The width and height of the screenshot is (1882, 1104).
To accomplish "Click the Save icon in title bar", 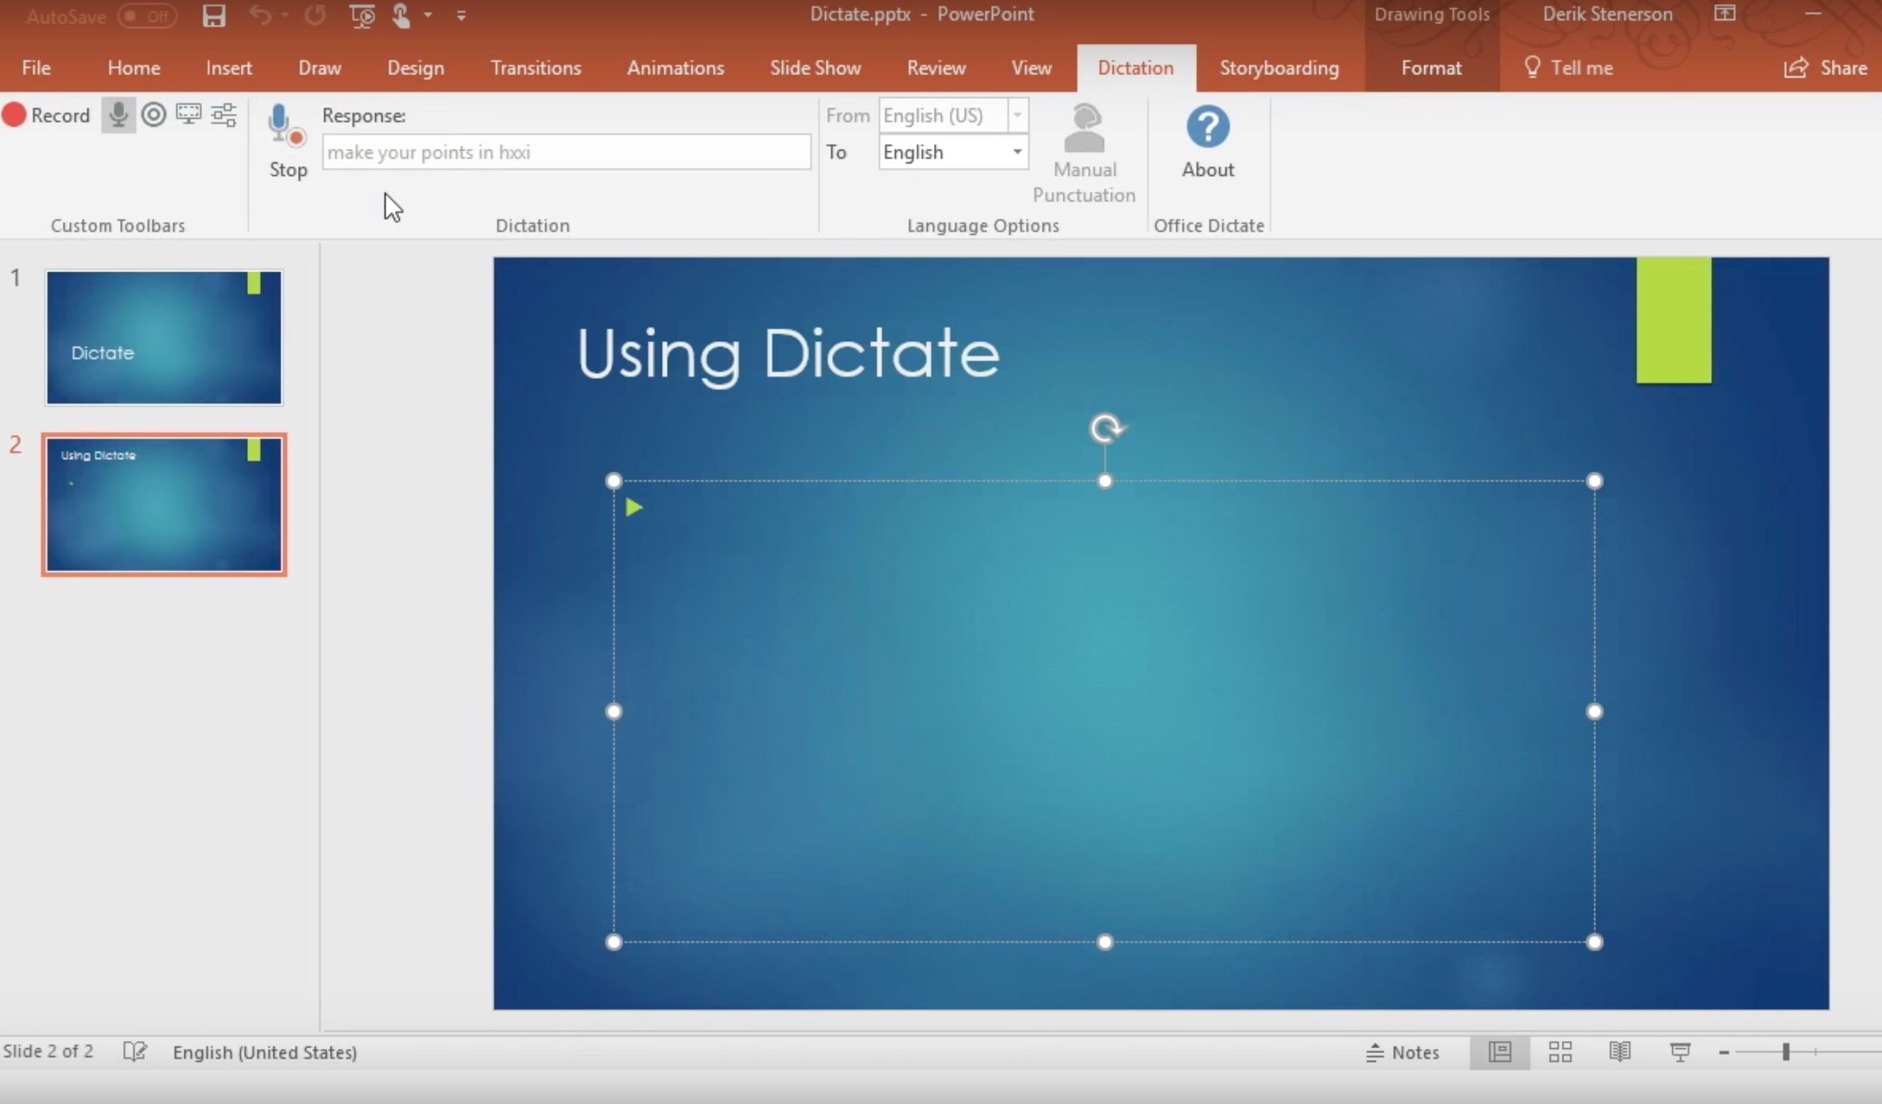I will click(213, 15).
